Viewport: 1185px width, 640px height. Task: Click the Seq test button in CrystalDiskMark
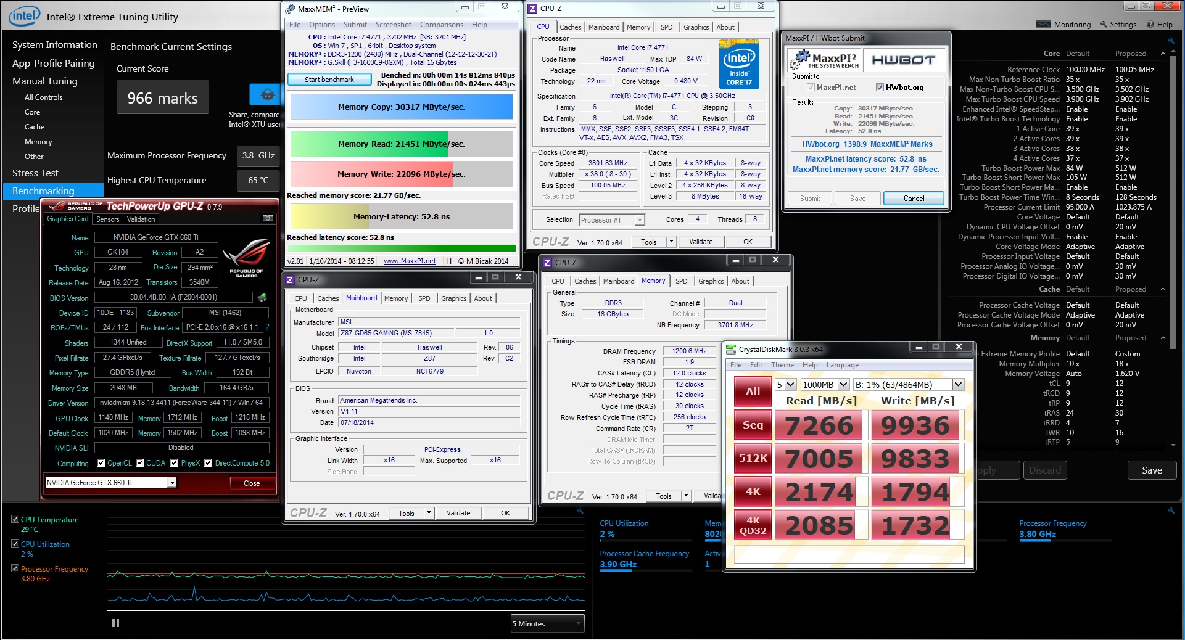click(x=753, y=425)
